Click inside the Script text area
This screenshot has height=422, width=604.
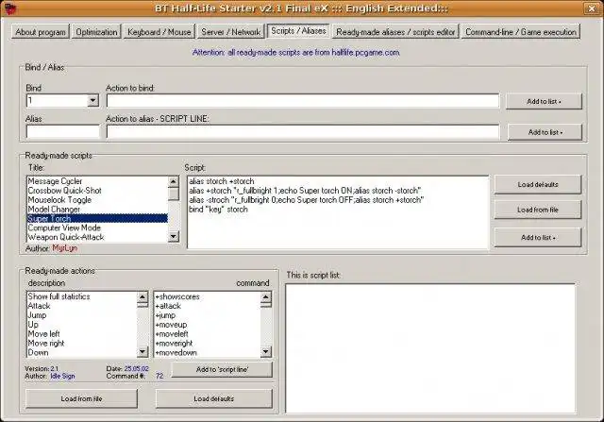point(338,212)
